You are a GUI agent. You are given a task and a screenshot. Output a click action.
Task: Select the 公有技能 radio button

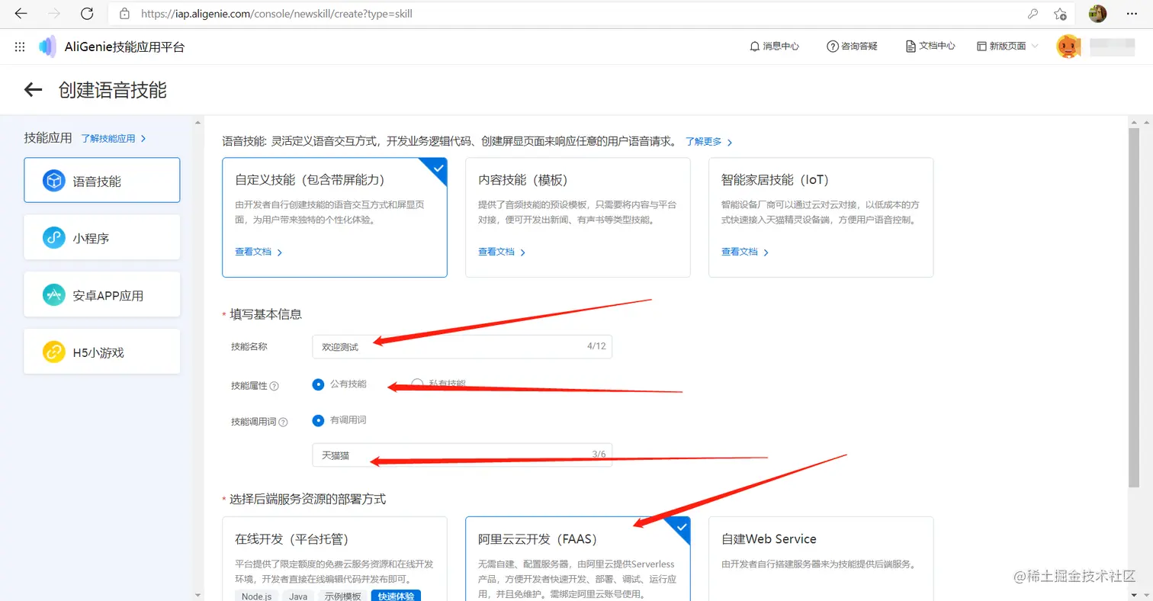click(318, 384)
